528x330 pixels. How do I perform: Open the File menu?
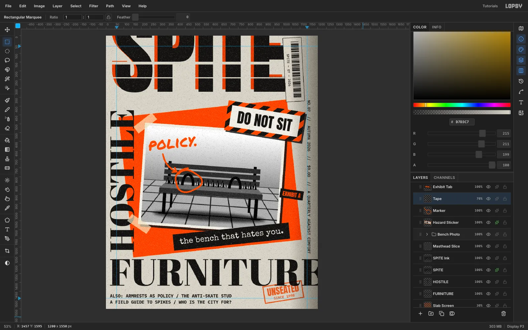[8, 6]
